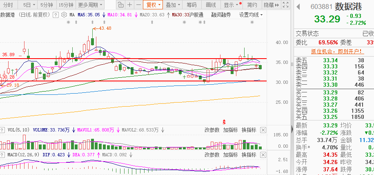
Task: Click red S marker under the chart
Action: [224, 122]
